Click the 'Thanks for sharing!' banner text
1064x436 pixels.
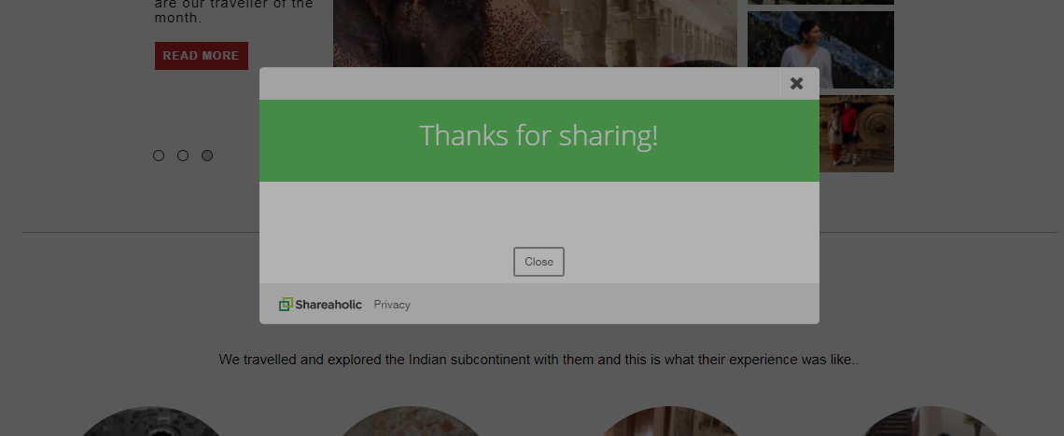[x=539, y=136]
